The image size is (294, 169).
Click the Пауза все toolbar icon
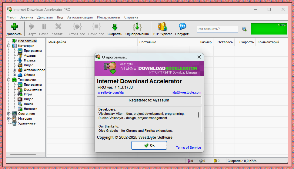point(96,26)
